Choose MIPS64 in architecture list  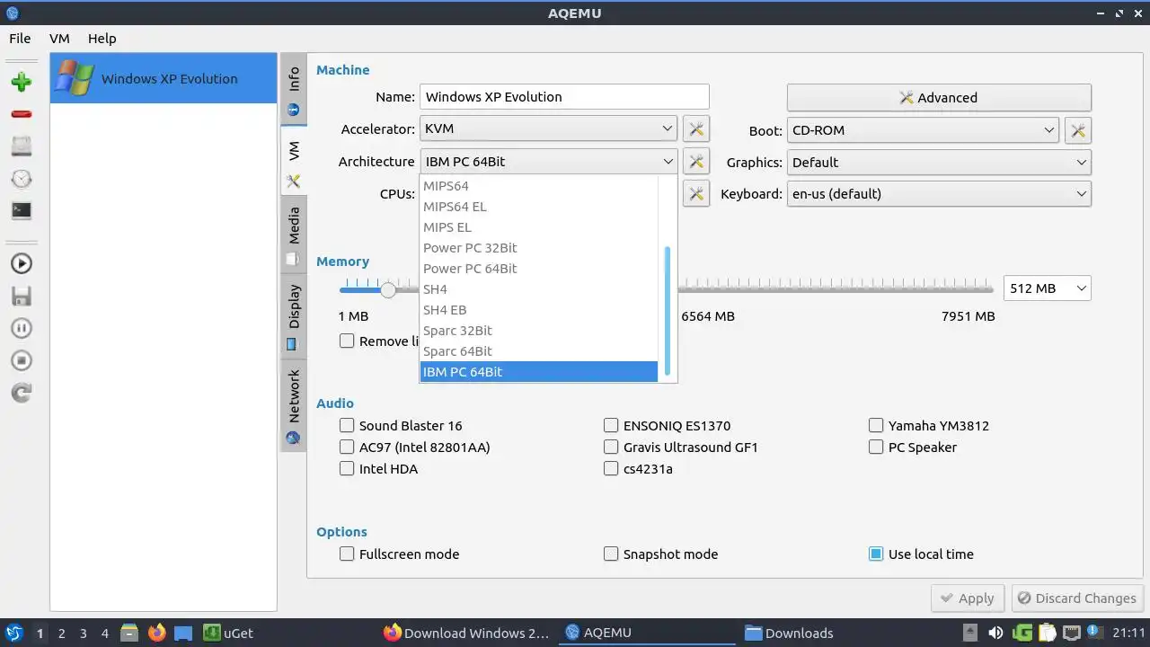click(539, 186)
